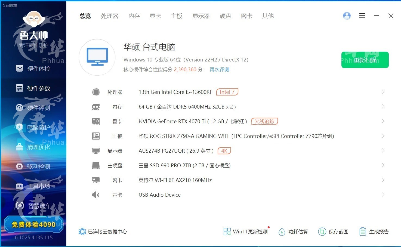
Task: Switch to the 总览 tab
Action: (x=85, y=16)
